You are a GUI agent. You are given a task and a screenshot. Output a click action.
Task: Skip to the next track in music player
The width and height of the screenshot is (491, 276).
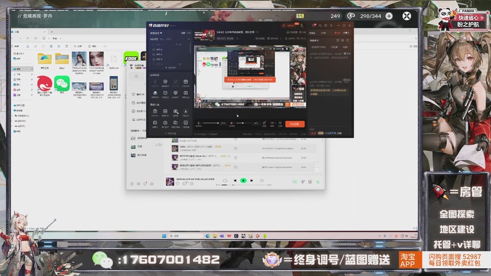tap(252, 180)
